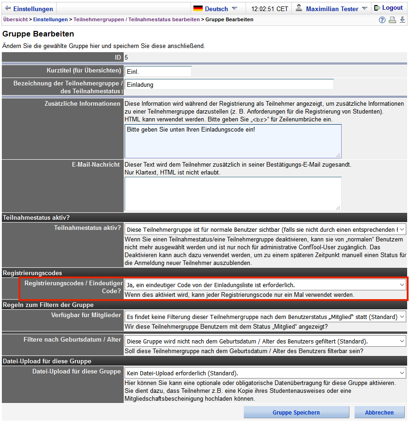This screenshot has width=409, height=421.
Task: Click the print page icon
Action: (392, 20)
